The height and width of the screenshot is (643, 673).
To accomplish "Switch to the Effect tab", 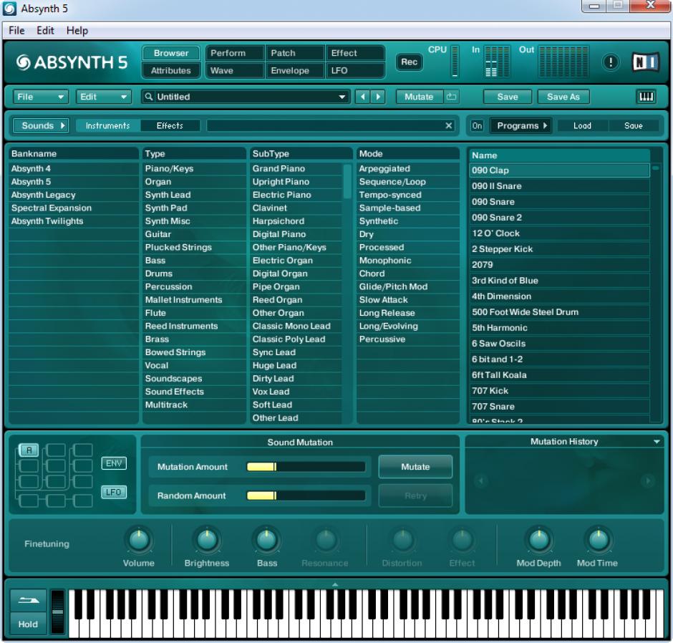I will pos(355,53).
